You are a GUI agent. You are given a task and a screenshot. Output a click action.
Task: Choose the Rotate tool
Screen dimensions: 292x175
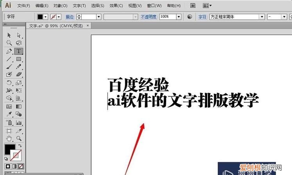tap(9, 82)
